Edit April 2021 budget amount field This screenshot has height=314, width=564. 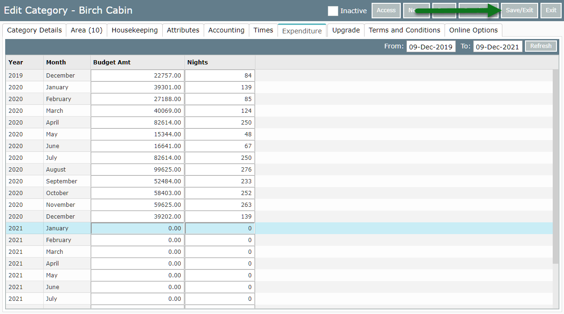(x=138, y=264)
